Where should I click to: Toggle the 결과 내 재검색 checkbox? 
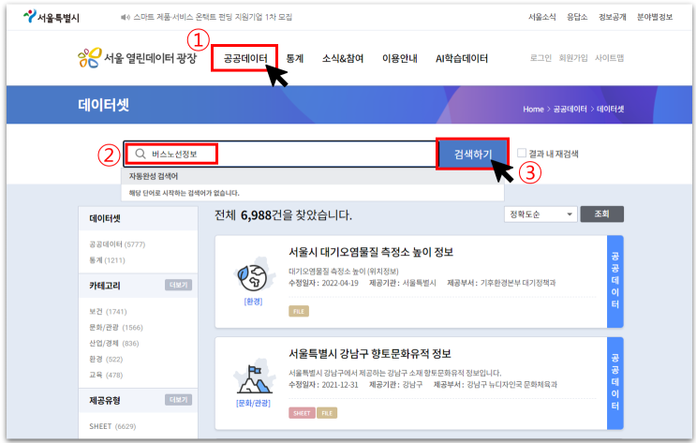(x=522, y=154)
